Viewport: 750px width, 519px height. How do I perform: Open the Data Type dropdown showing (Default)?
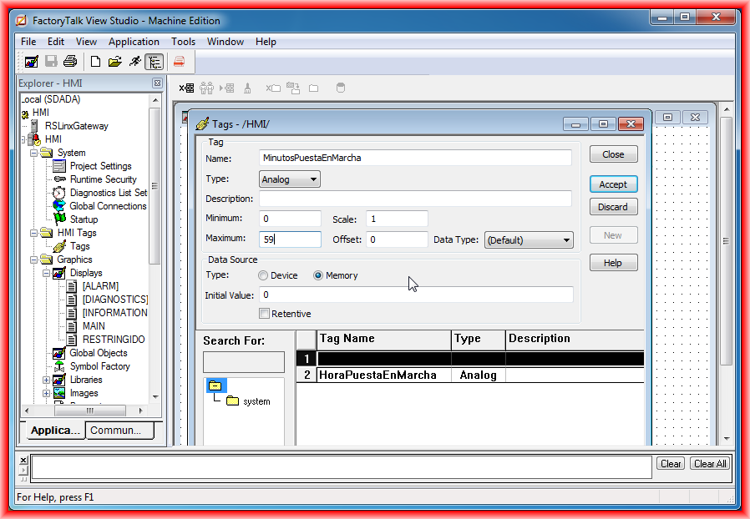pos(529,240)
